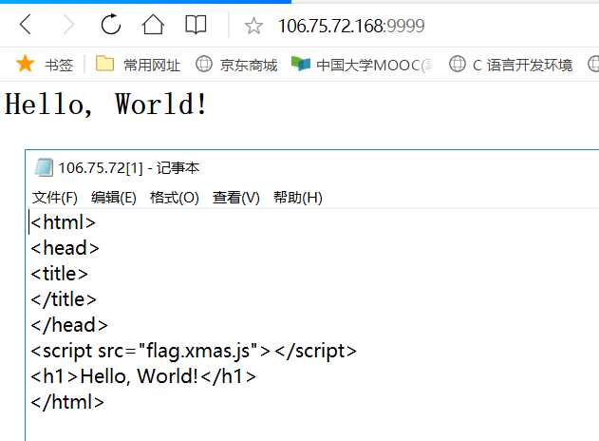Open the 查看(V) menu in Notepad
599x441 pixels.
click(236, 198)
